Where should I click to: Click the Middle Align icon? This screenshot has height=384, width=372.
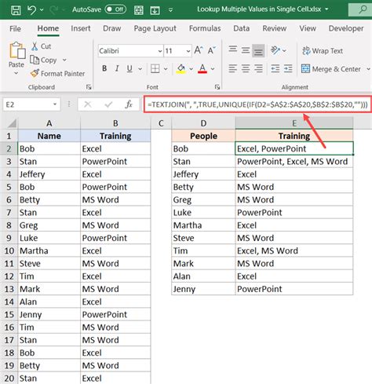pyautogui.click(x=246, y=50)
